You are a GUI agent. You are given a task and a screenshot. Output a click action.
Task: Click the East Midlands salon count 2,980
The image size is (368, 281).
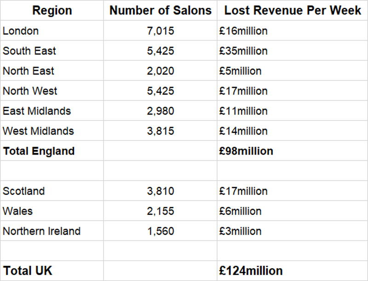160,111
